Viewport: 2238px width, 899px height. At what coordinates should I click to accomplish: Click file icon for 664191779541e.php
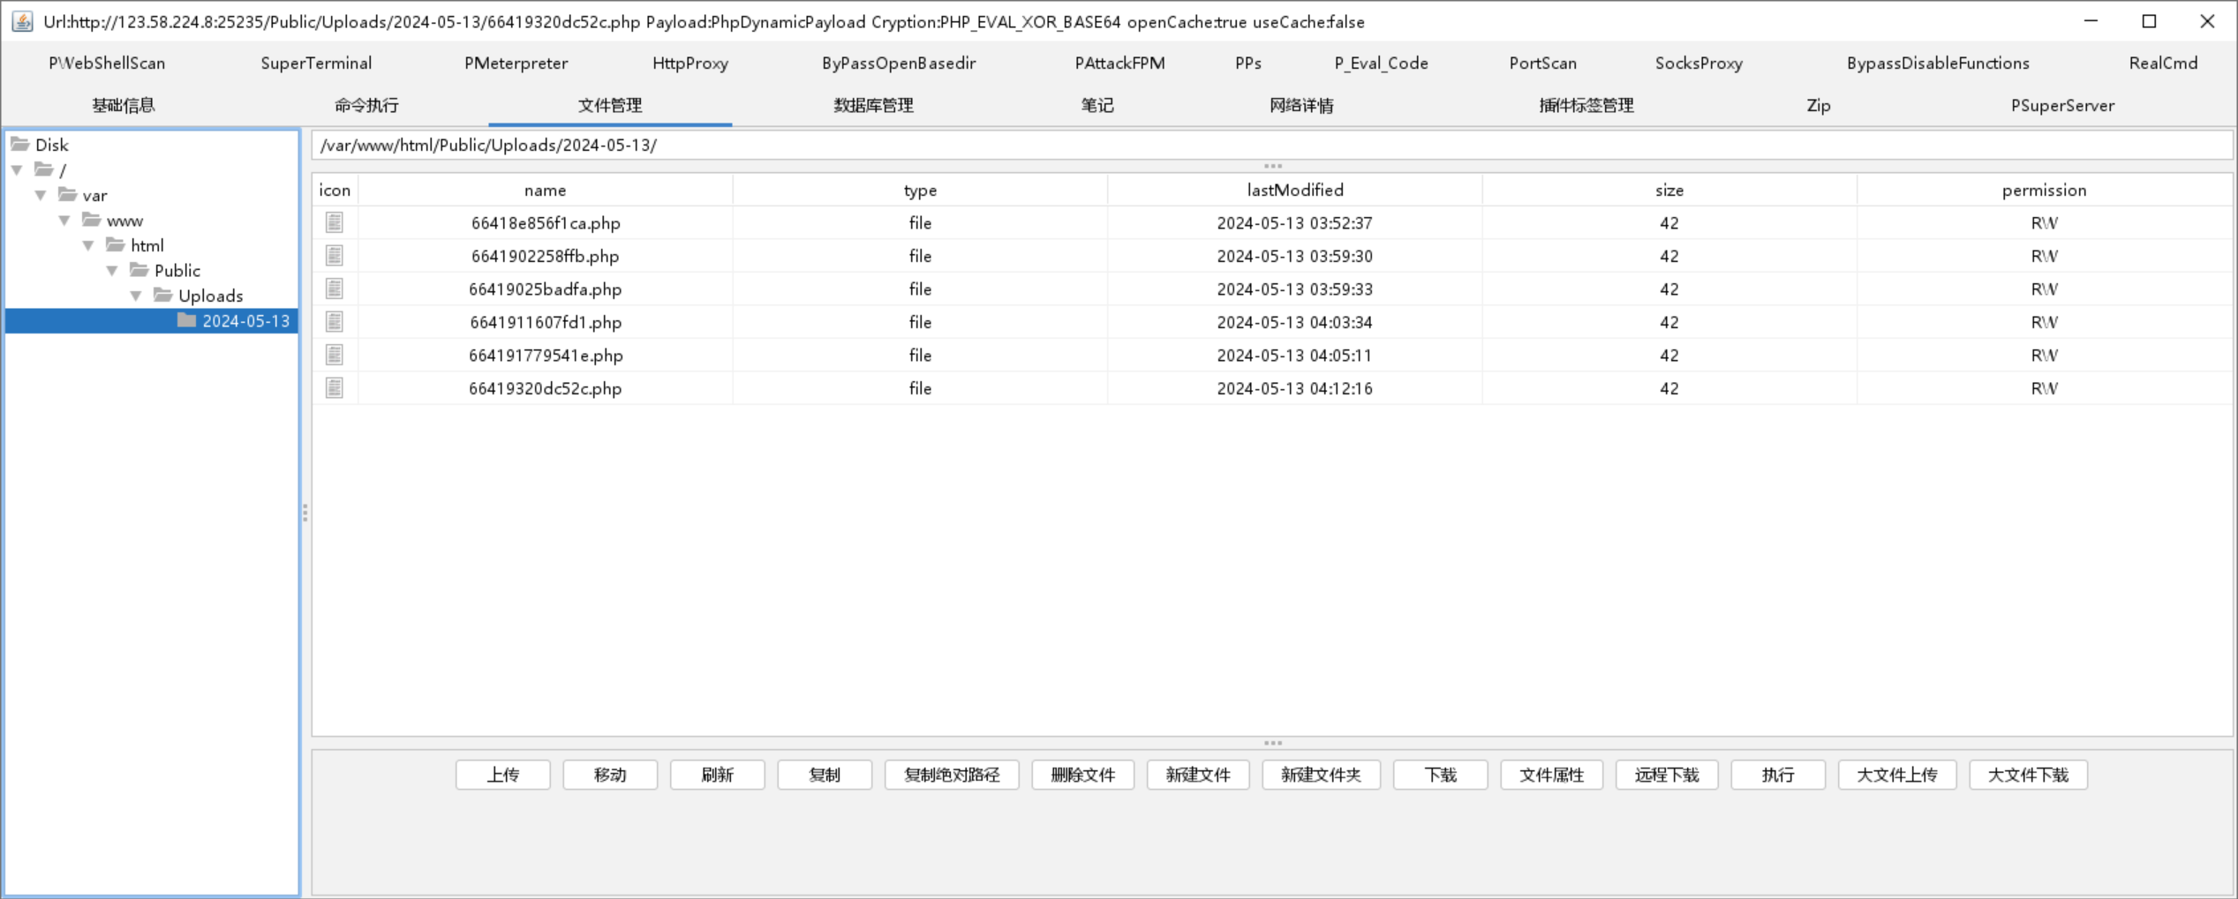coord(334,355)
